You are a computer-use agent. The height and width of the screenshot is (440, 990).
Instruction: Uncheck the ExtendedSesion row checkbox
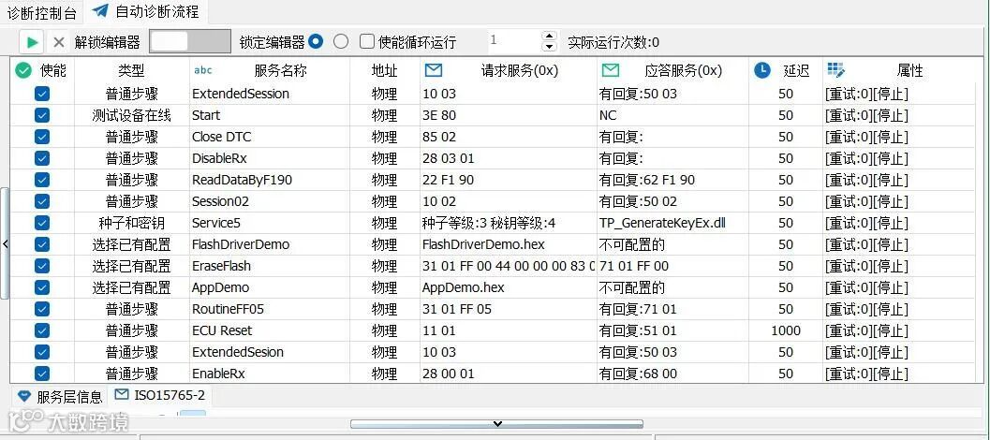pyautogui.click(x=42, y=352)
